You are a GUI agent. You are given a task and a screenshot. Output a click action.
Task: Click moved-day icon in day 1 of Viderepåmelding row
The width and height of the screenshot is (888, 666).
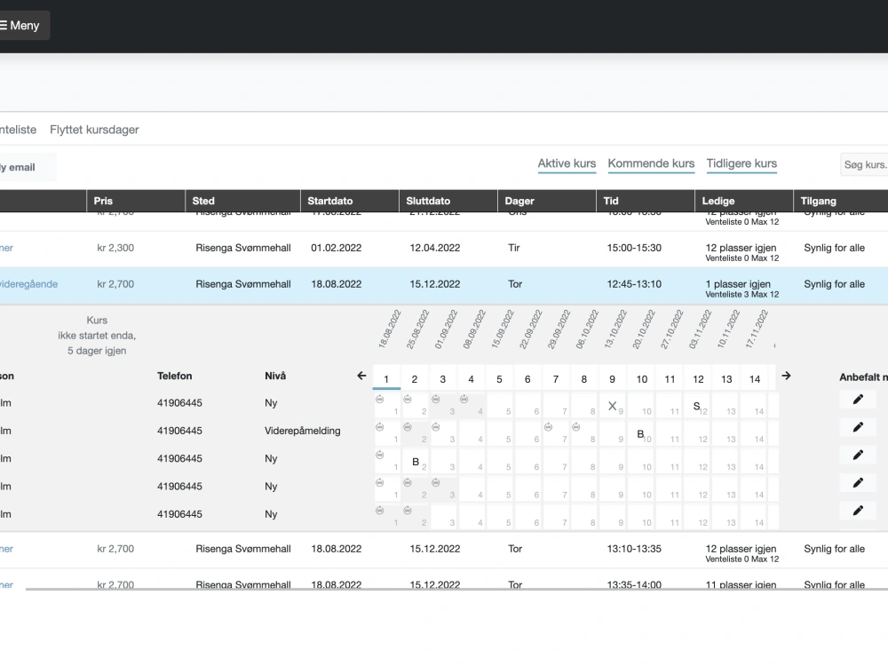click(x=379, y=427)
